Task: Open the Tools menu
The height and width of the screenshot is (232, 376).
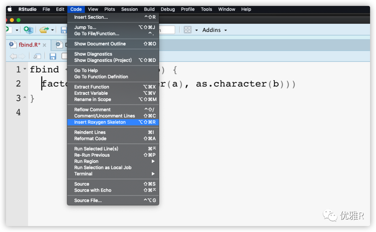Action: tap(206, 9)
